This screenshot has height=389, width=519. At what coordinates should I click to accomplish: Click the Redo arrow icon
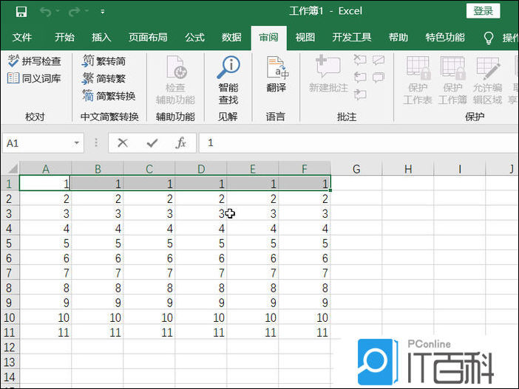click(74, 12)
